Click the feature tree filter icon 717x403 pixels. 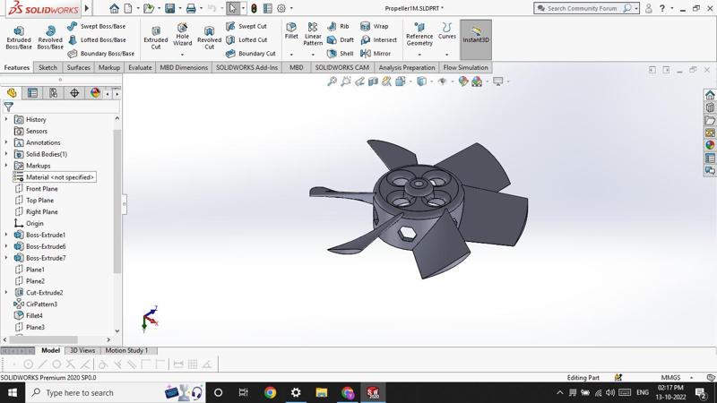click(x=8, y=107)
